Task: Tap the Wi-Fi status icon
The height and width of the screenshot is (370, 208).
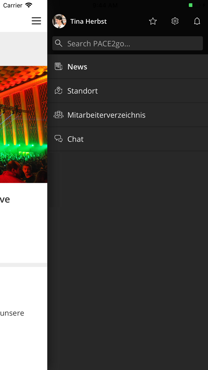Action: click(29, 5)
